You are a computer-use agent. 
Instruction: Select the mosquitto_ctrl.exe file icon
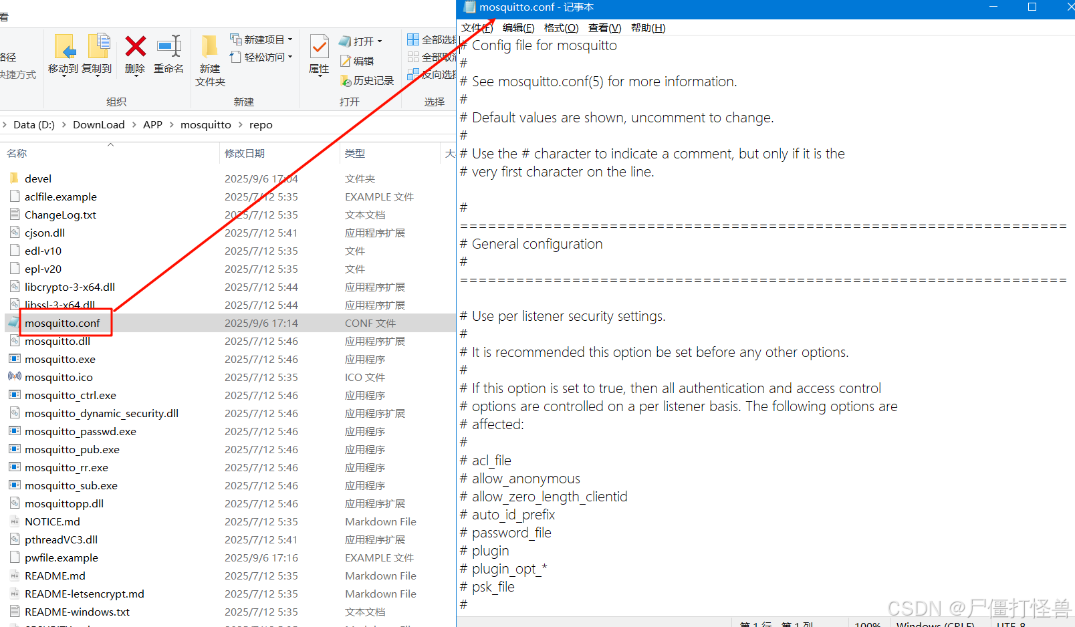pyautogui.click(x=14, y=394)
